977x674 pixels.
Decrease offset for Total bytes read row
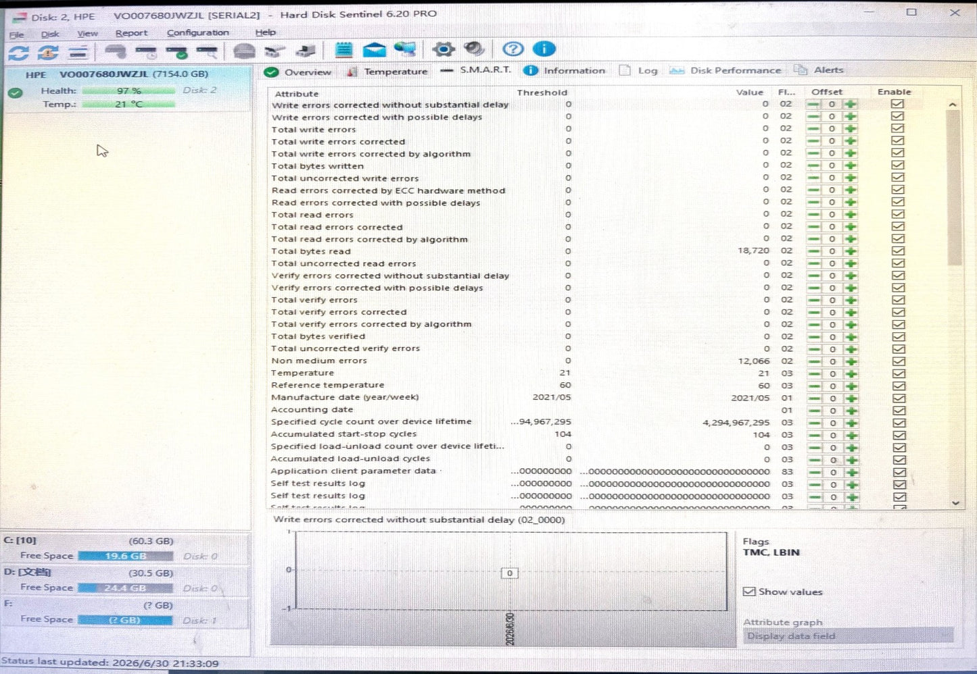(814, 251)
